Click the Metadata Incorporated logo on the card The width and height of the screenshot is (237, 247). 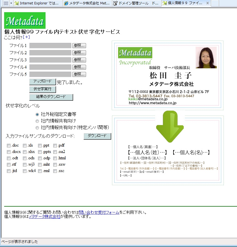click(135, 56)
